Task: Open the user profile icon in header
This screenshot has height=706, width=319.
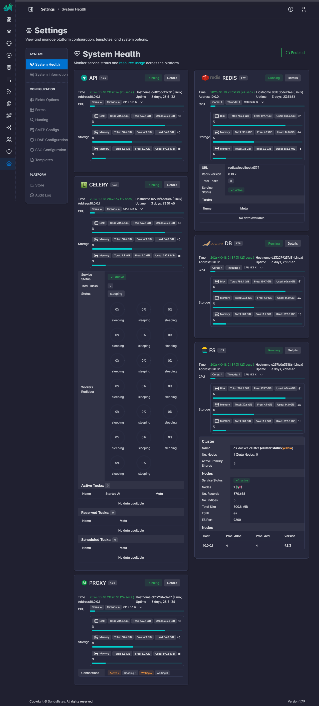Action: pos(303,9)
